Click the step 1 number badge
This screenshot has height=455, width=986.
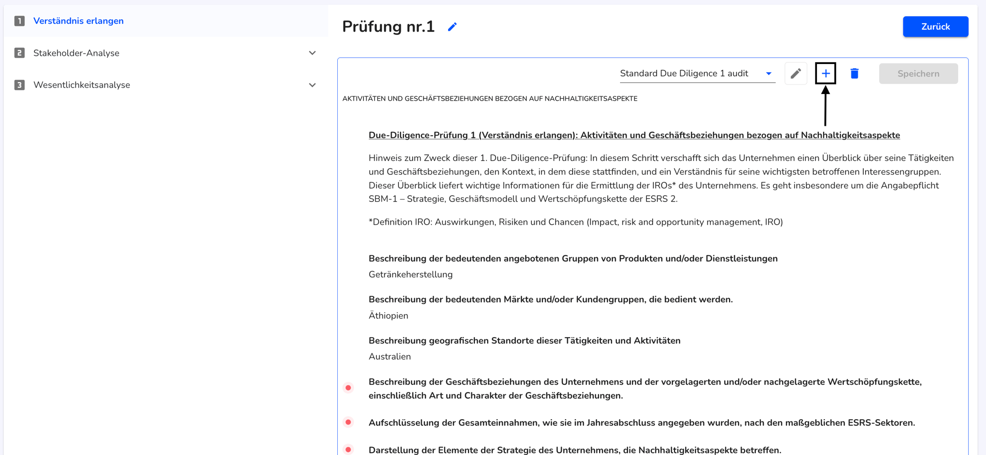pyautogui.click(x=20, y=21)
